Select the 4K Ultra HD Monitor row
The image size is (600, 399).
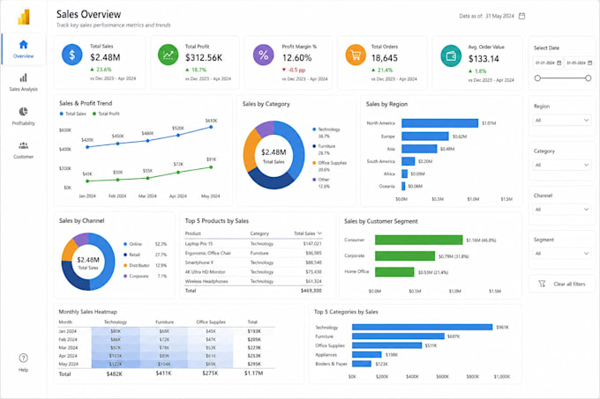[x=253, y=272]
